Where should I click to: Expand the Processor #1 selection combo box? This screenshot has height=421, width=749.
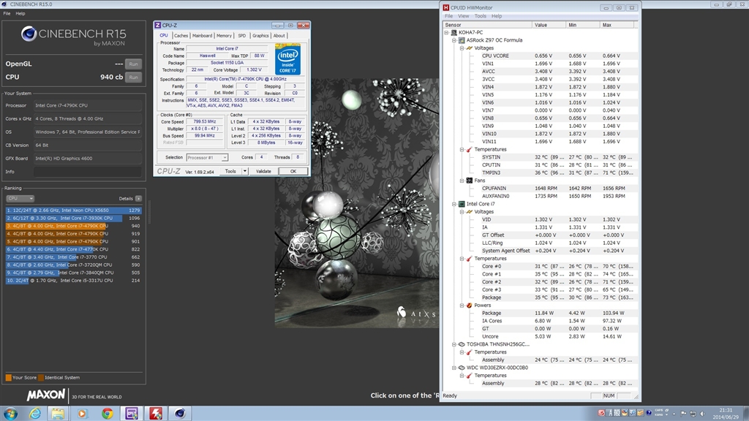[x=225, y=157]
